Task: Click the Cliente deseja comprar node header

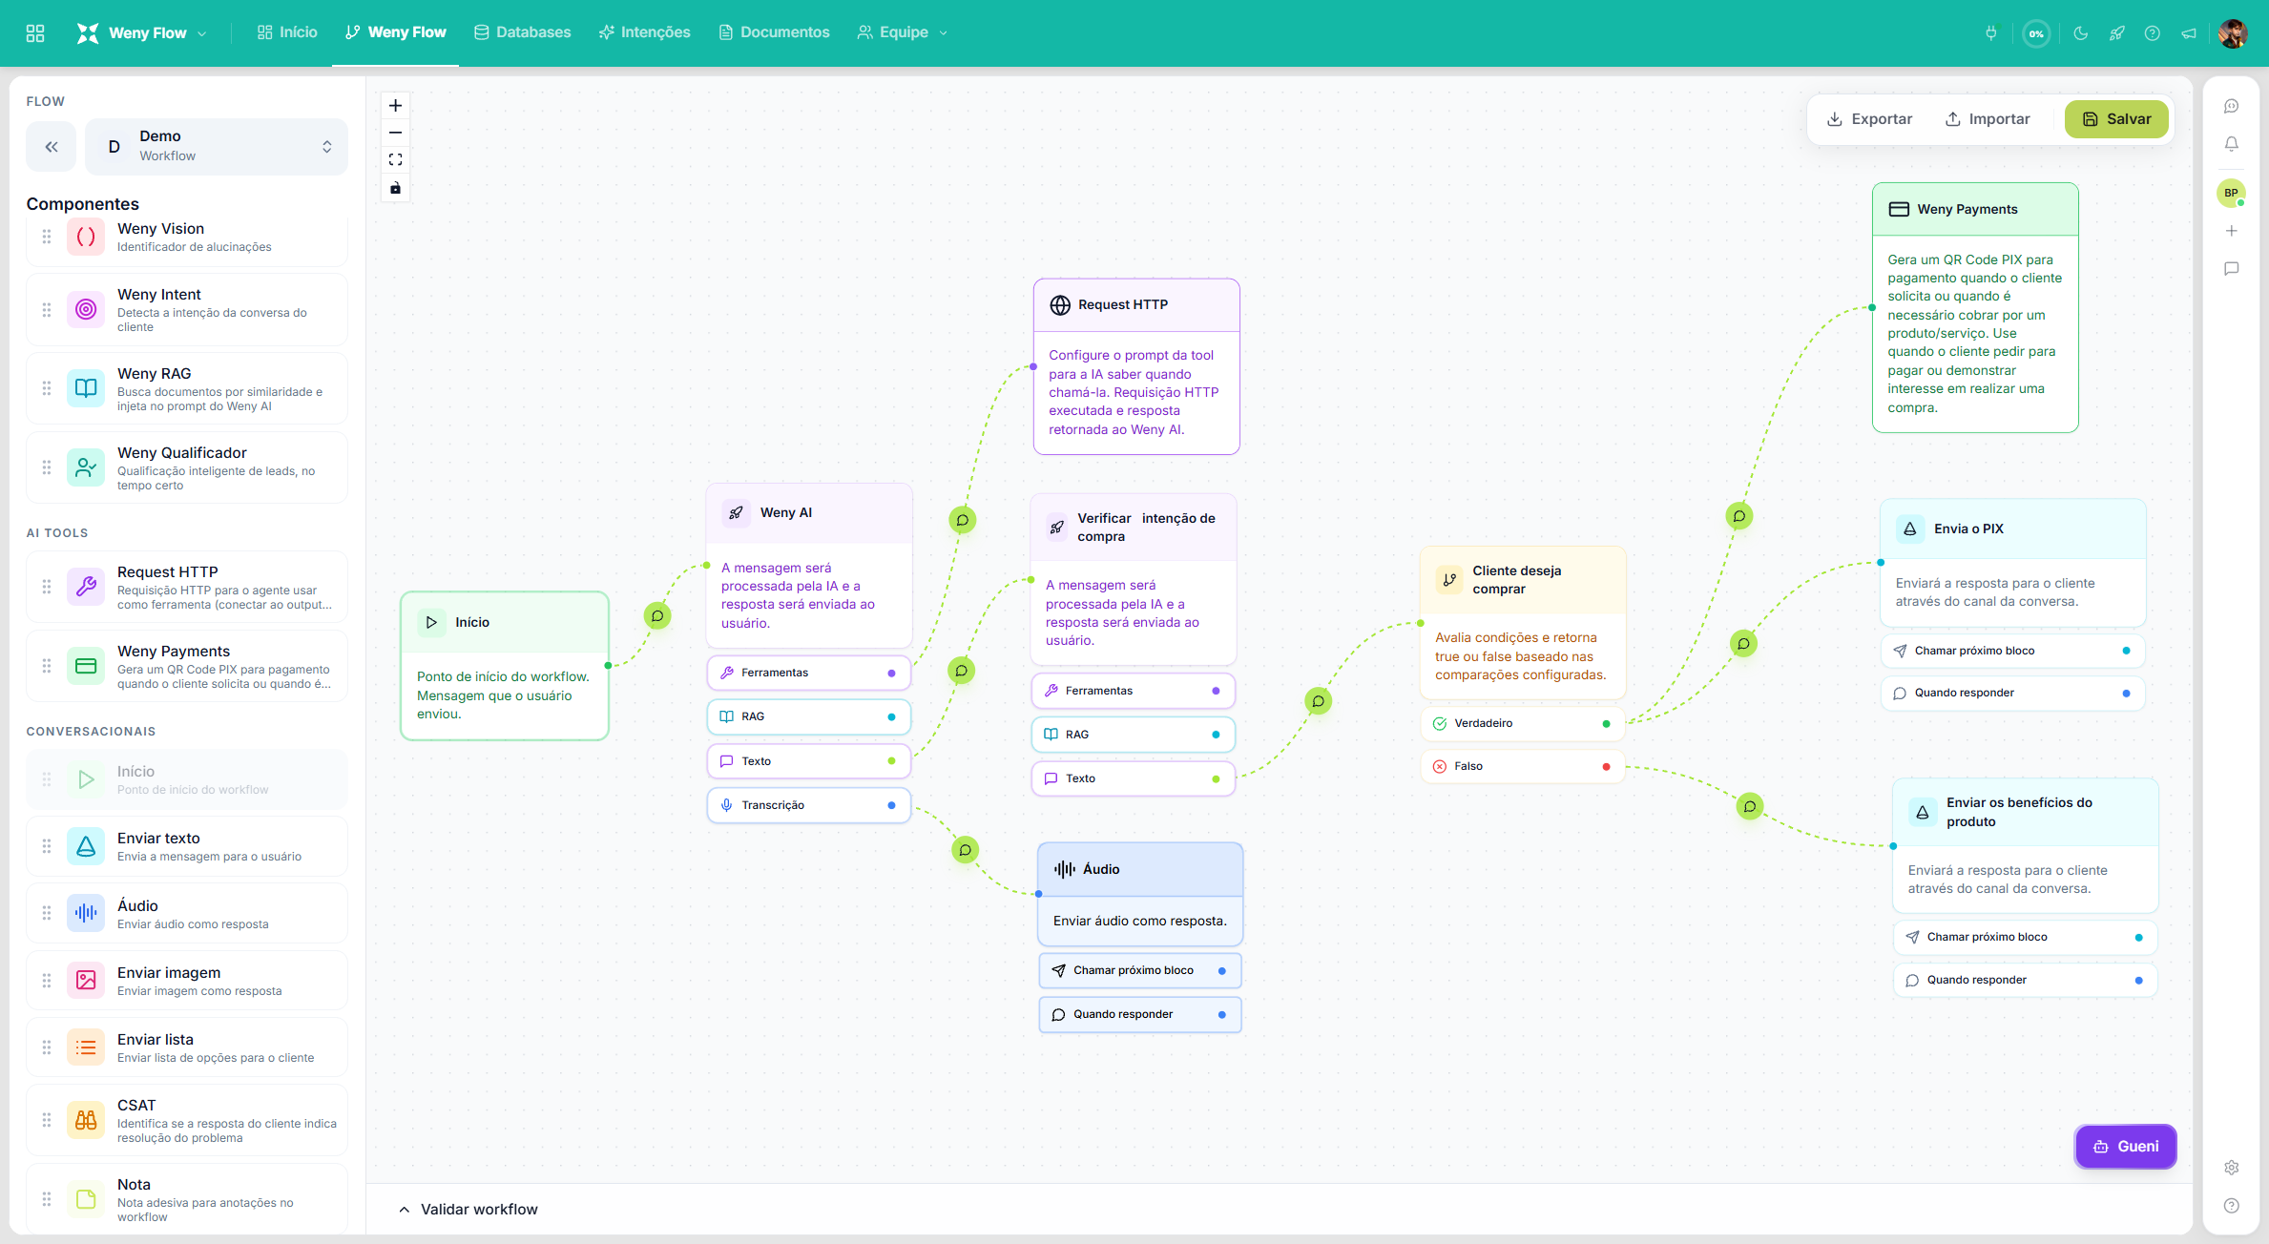Action: click(x=1523, y=580)
